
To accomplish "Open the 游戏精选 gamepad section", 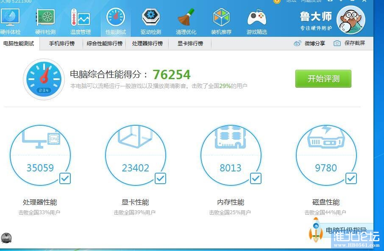I will (x=257, y=22).
